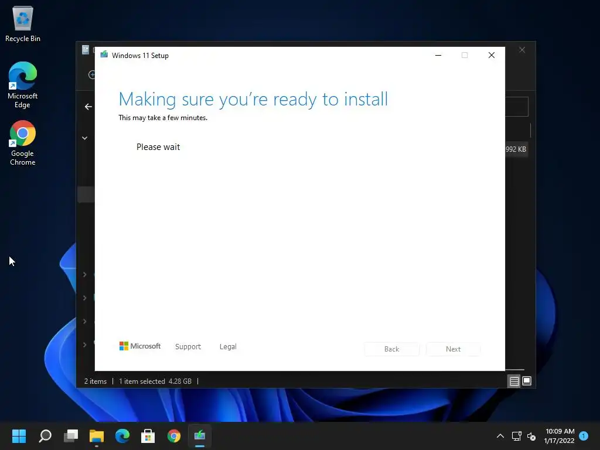
Task: Open the network status tray icon
Action: [517, 436]
